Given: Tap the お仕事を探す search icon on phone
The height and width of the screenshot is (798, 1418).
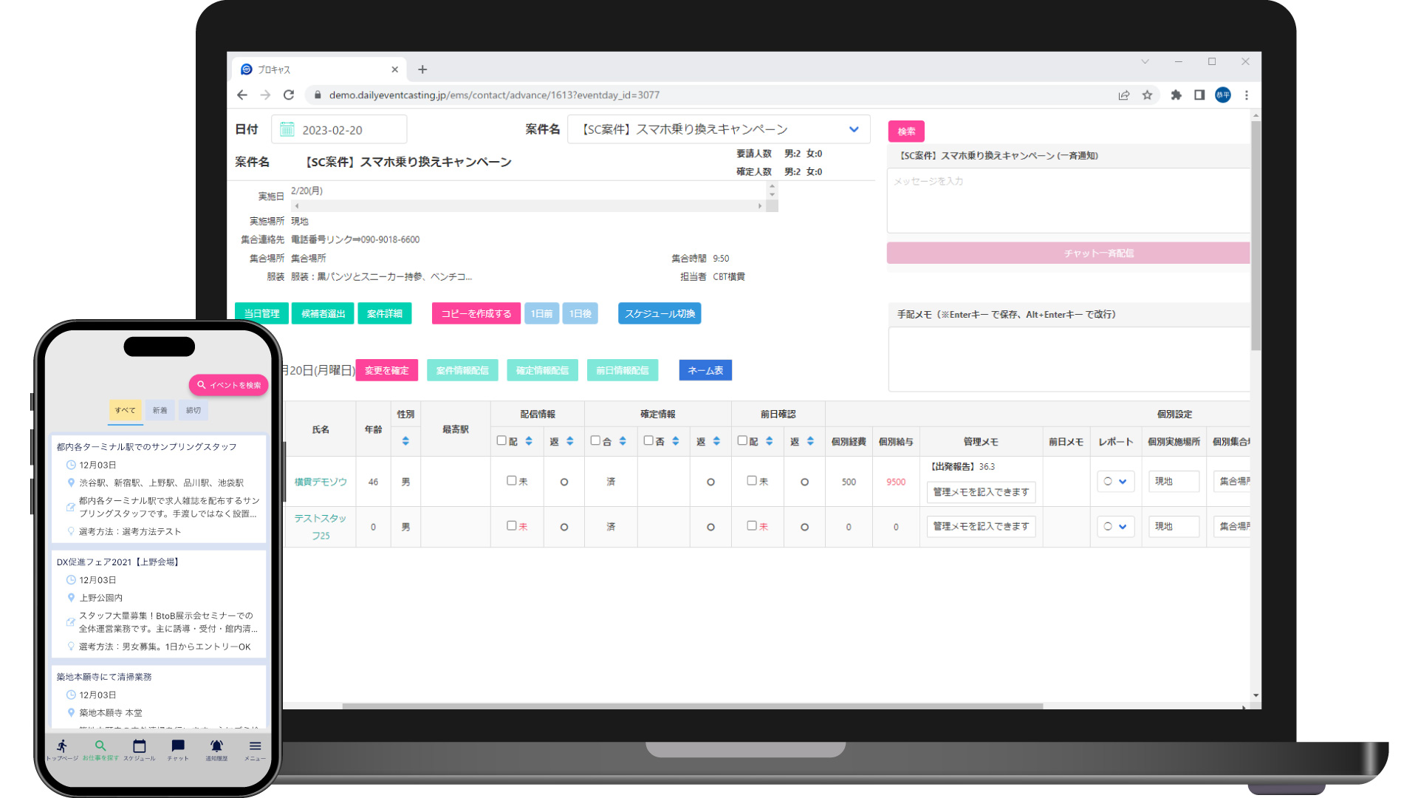Looking at the screenshot, I should (x=100, y=746).
